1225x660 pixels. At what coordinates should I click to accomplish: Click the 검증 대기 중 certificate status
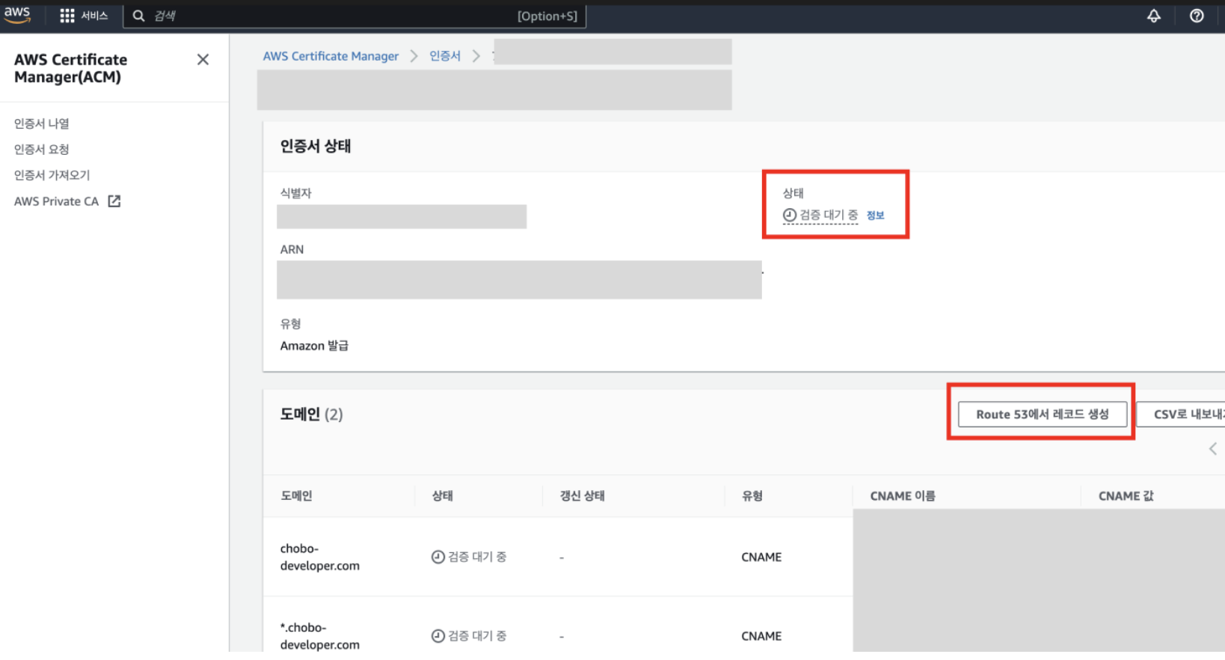click(820, 216)
